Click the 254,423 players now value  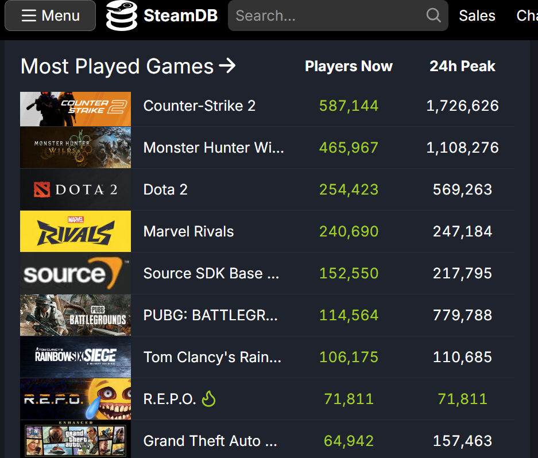coord(349,189)
